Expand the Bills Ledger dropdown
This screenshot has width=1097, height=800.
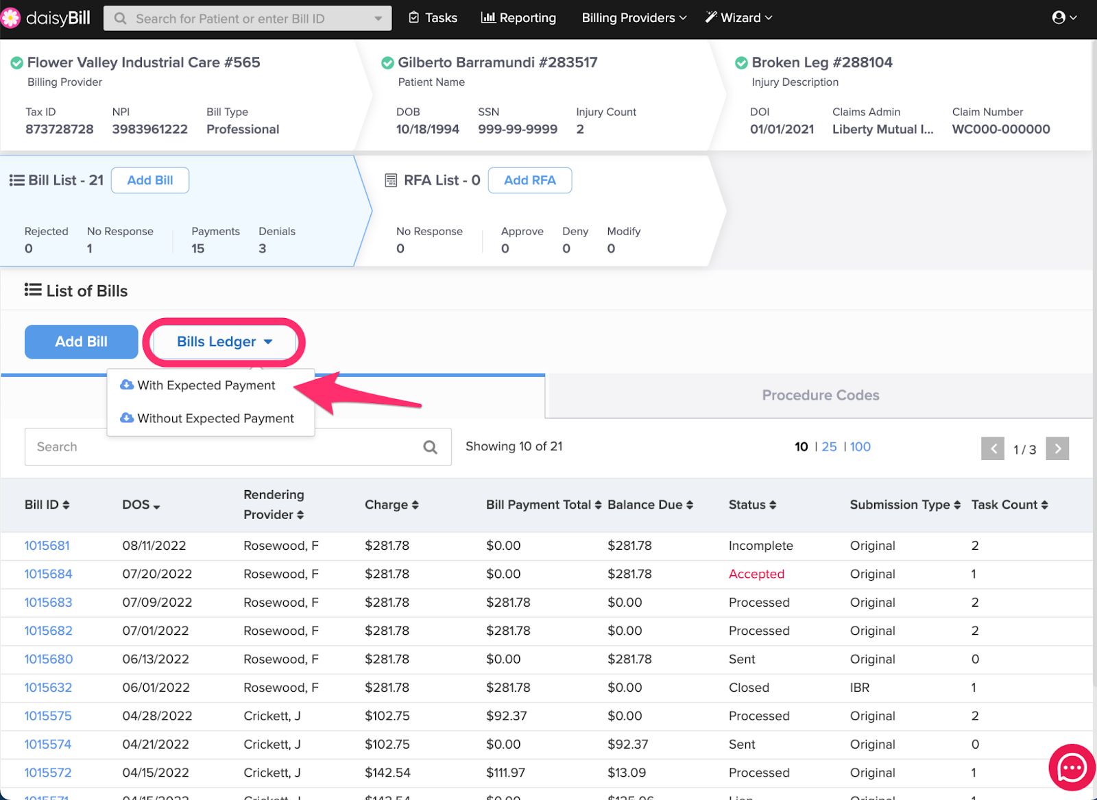[x=224, y=342]
